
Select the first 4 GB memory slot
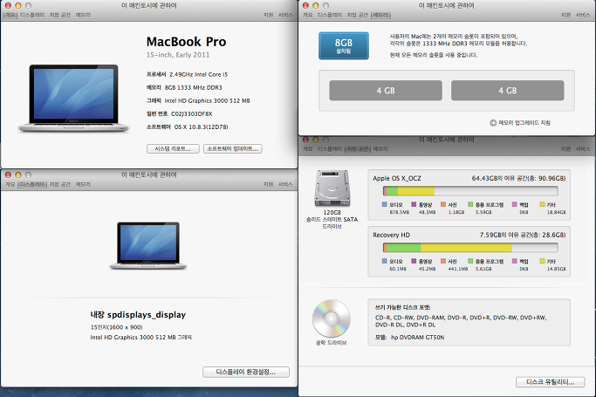coord(386,91)
